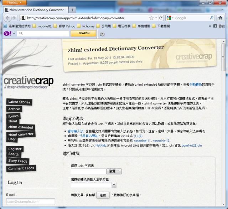Select the zhim! extended Dictionary Converter tab
The height and width of the screenshot is (209, 228).
tap(36, 10)
